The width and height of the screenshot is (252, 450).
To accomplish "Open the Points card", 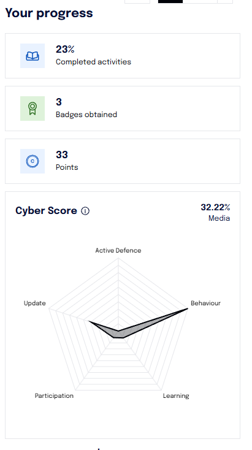I will pyautogui.click(x=123, y=161).
